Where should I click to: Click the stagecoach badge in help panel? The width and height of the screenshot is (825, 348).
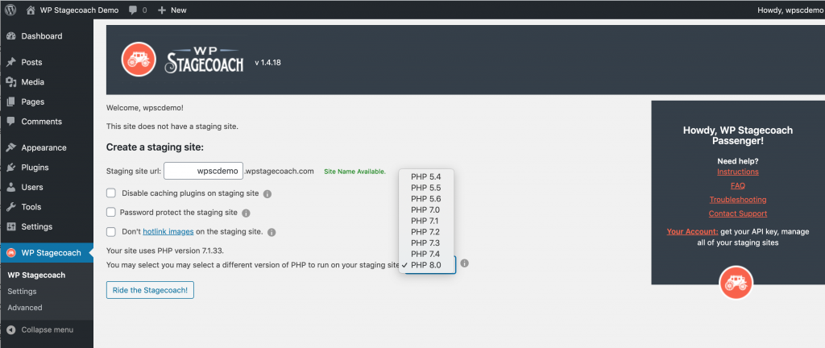tap(736, 283)
